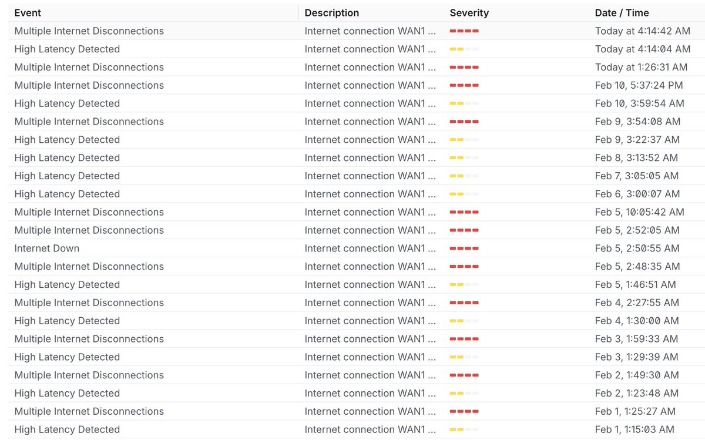This screenshot has width=705, height=440.
Task: Sort by the Date / Time column header
Action: (x=622, y=13)
